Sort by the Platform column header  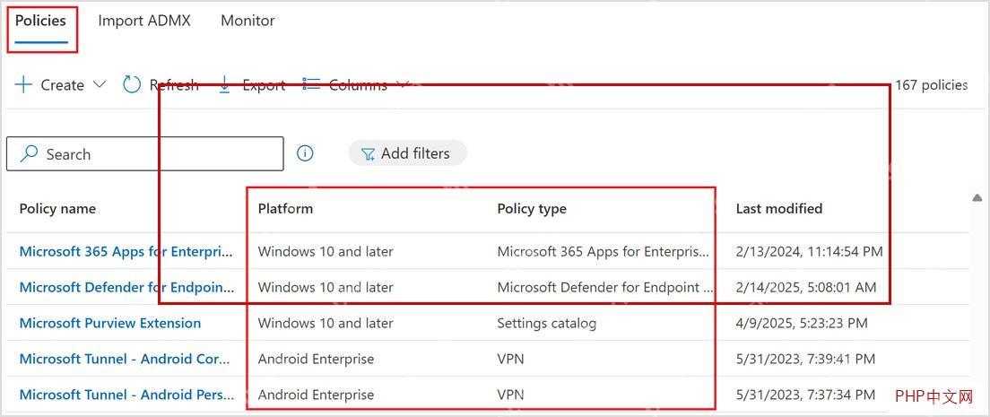[285, 208]
